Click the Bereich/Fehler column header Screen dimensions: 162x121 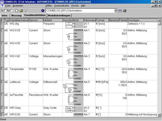118,20
